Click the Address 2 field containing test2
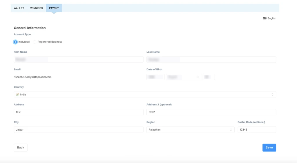 click(x=211, y=112)
